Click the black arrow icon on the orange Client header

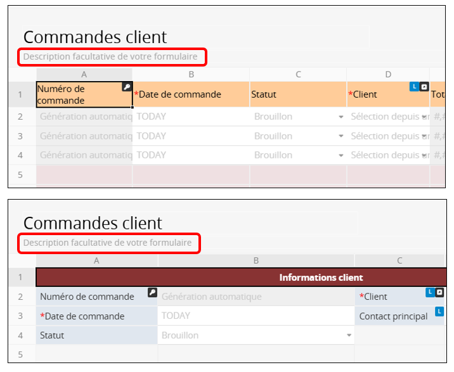tap(424, 86)
